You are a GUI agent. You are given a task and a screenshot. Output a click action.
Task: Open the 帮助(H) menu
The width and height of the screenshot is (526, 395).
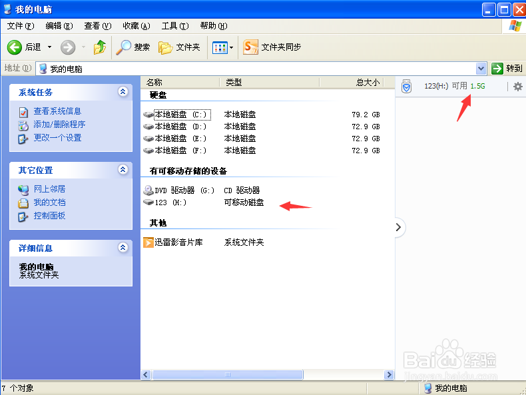pyautogui.click(x=214, y=26)
